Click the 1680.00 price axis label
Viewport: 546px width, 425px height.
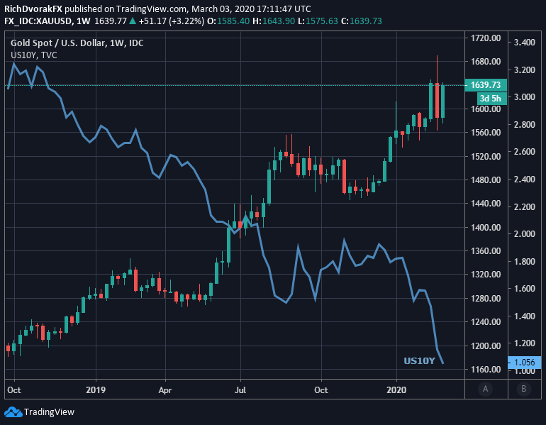tap(486, 62)
